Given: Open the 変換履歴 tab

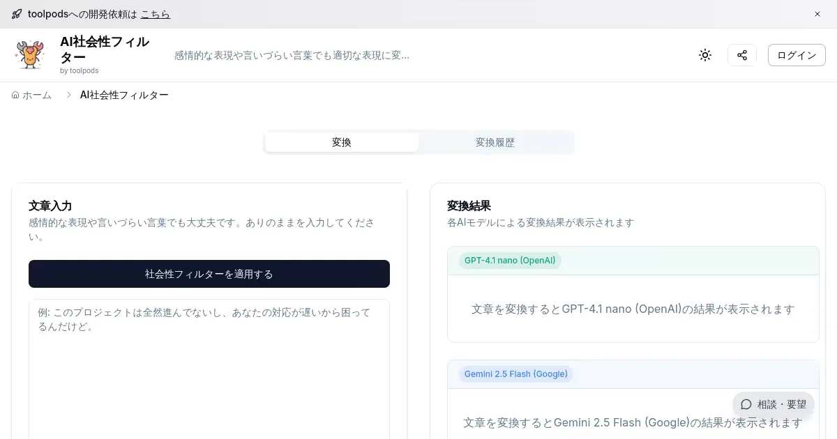Looking at the screenshot, I should [495, 142].
